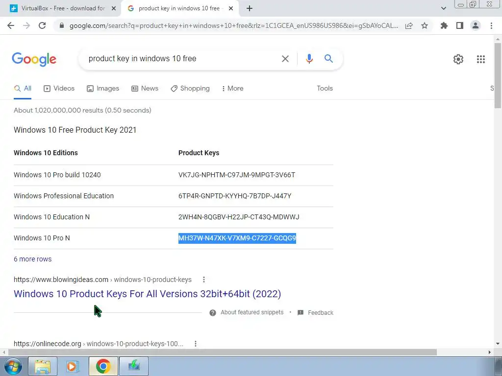Open the Windows Start menu
The height and width of the screenshot is (376, 502).
(13, 366)
